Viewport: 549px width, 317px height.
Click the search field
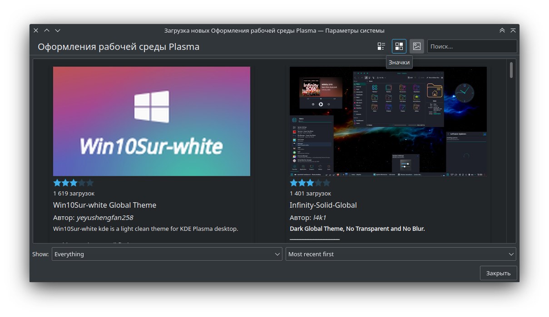click(x=472, y=46)
